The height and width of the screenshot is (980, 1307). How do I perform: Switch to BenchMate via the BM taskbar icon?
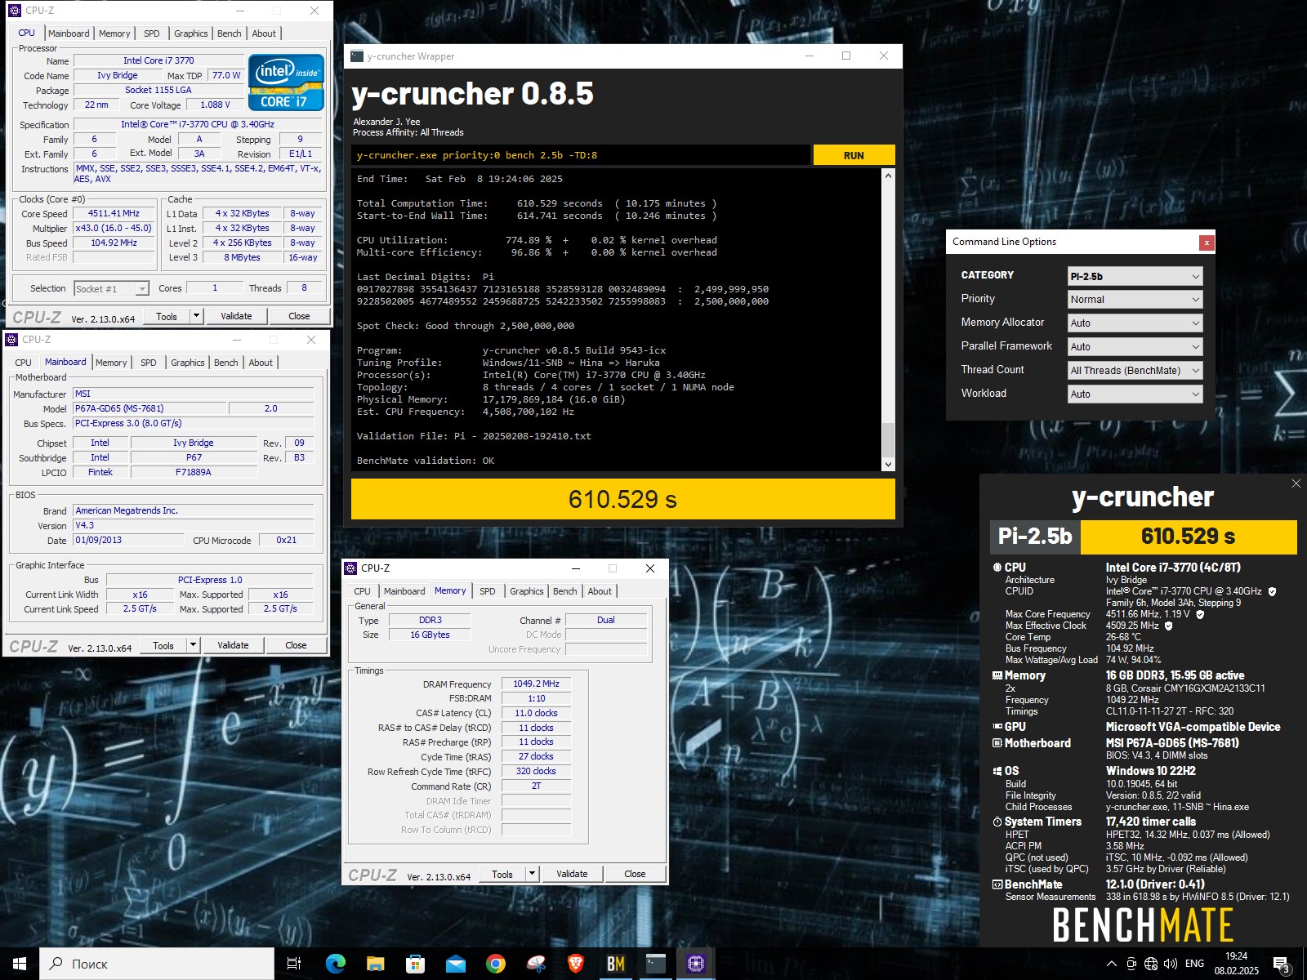[615, 964]
